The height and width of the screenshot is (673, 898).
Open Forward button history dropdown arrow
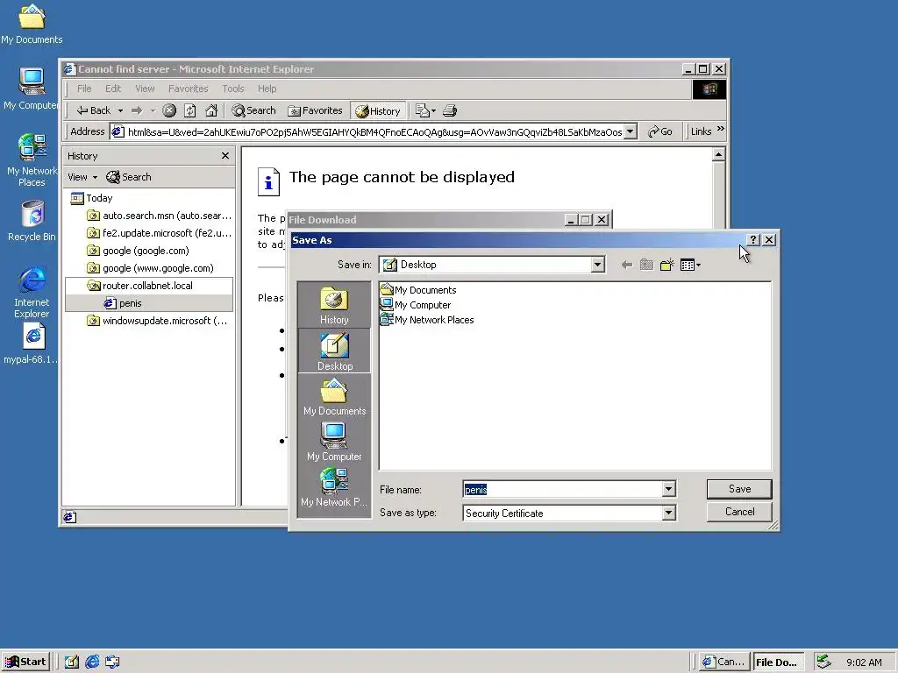coord(153,110)
